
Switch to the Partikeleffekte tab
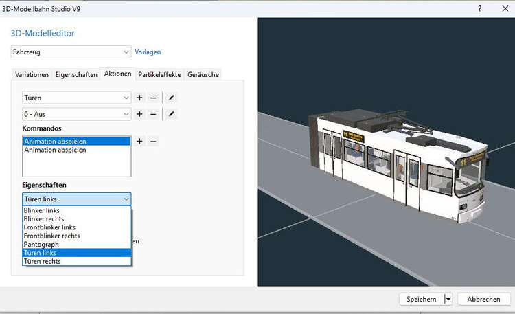pyautogui.click(x=159, y=74)
